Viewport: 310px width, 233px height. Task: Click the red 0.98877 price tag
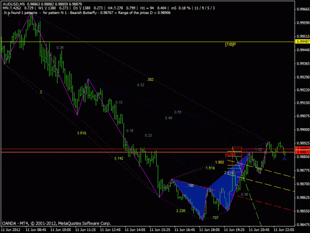[303, 152]
